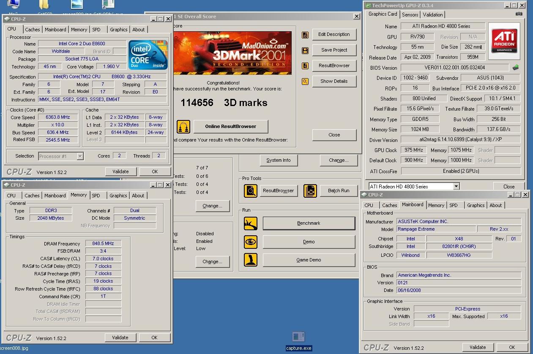Click the Edit Description button

pos(334,35)
